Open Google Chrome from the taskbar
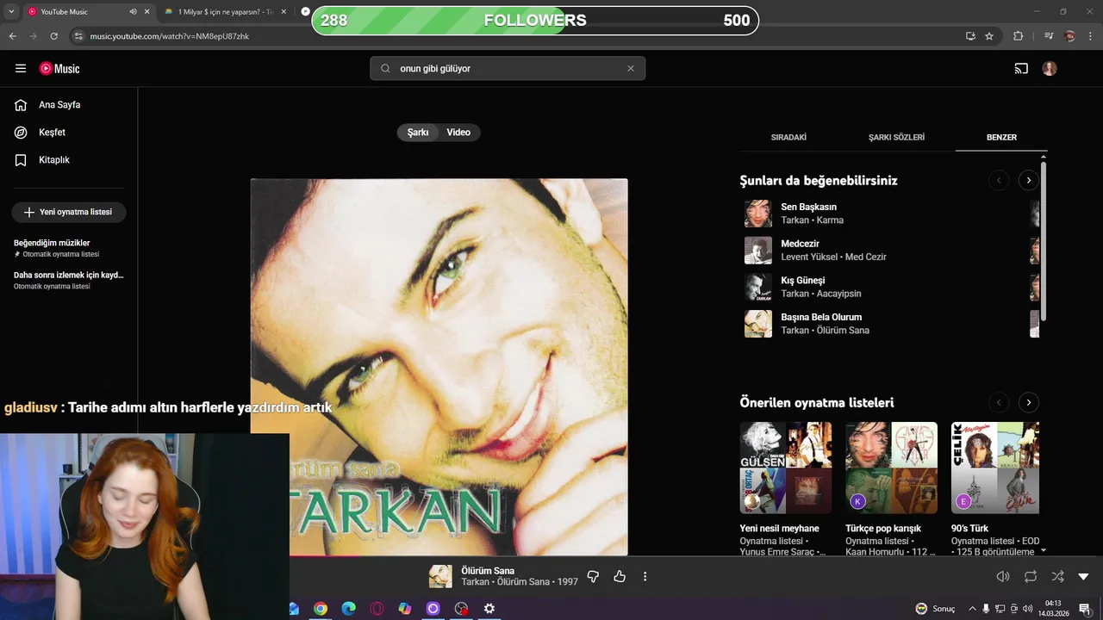The height and width of the screenshot is (620, 1103). point(321,609)
